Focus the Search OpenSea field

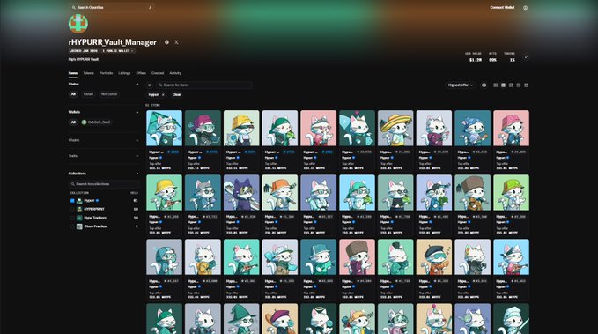(111, 7)
